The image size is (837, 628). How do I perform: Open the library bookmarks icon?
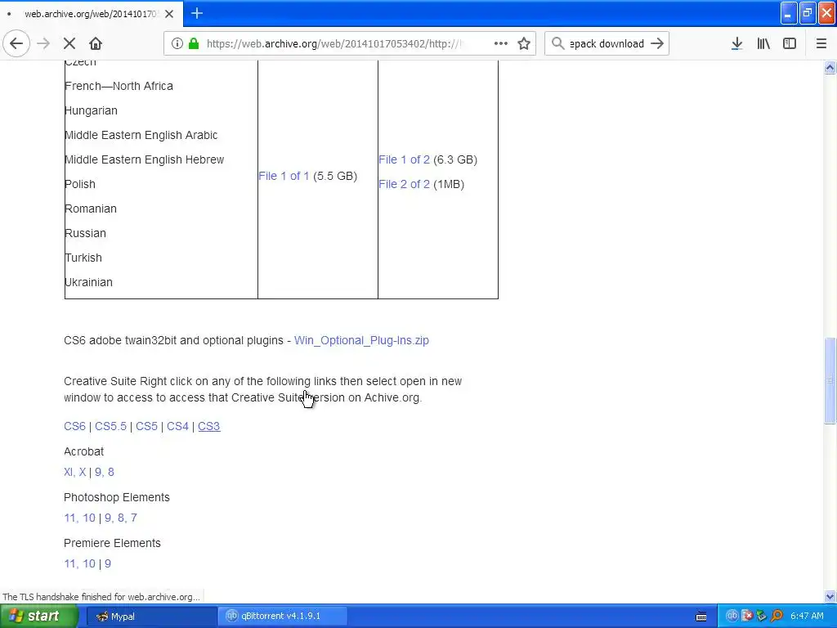click(763, 44)
